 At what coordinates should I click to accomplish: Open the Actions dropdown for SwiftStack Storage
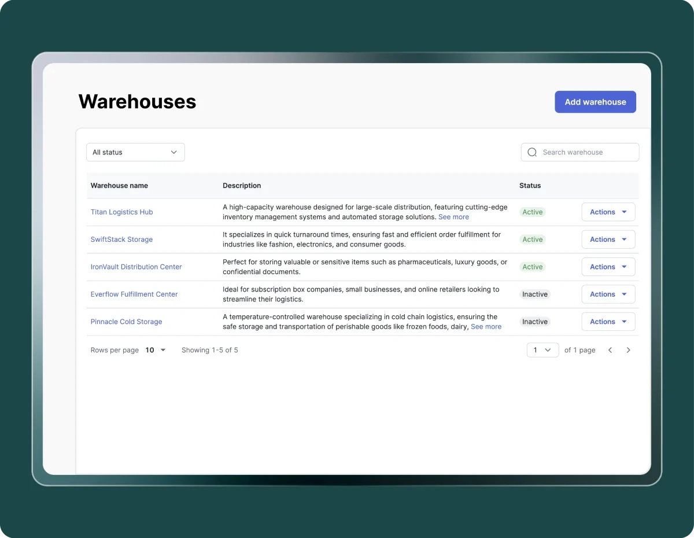608,239
